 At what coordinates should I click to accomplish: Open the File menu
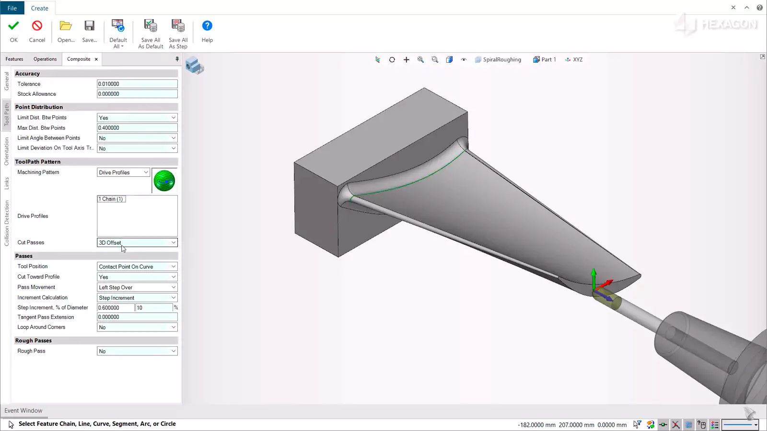click(12, 8)
